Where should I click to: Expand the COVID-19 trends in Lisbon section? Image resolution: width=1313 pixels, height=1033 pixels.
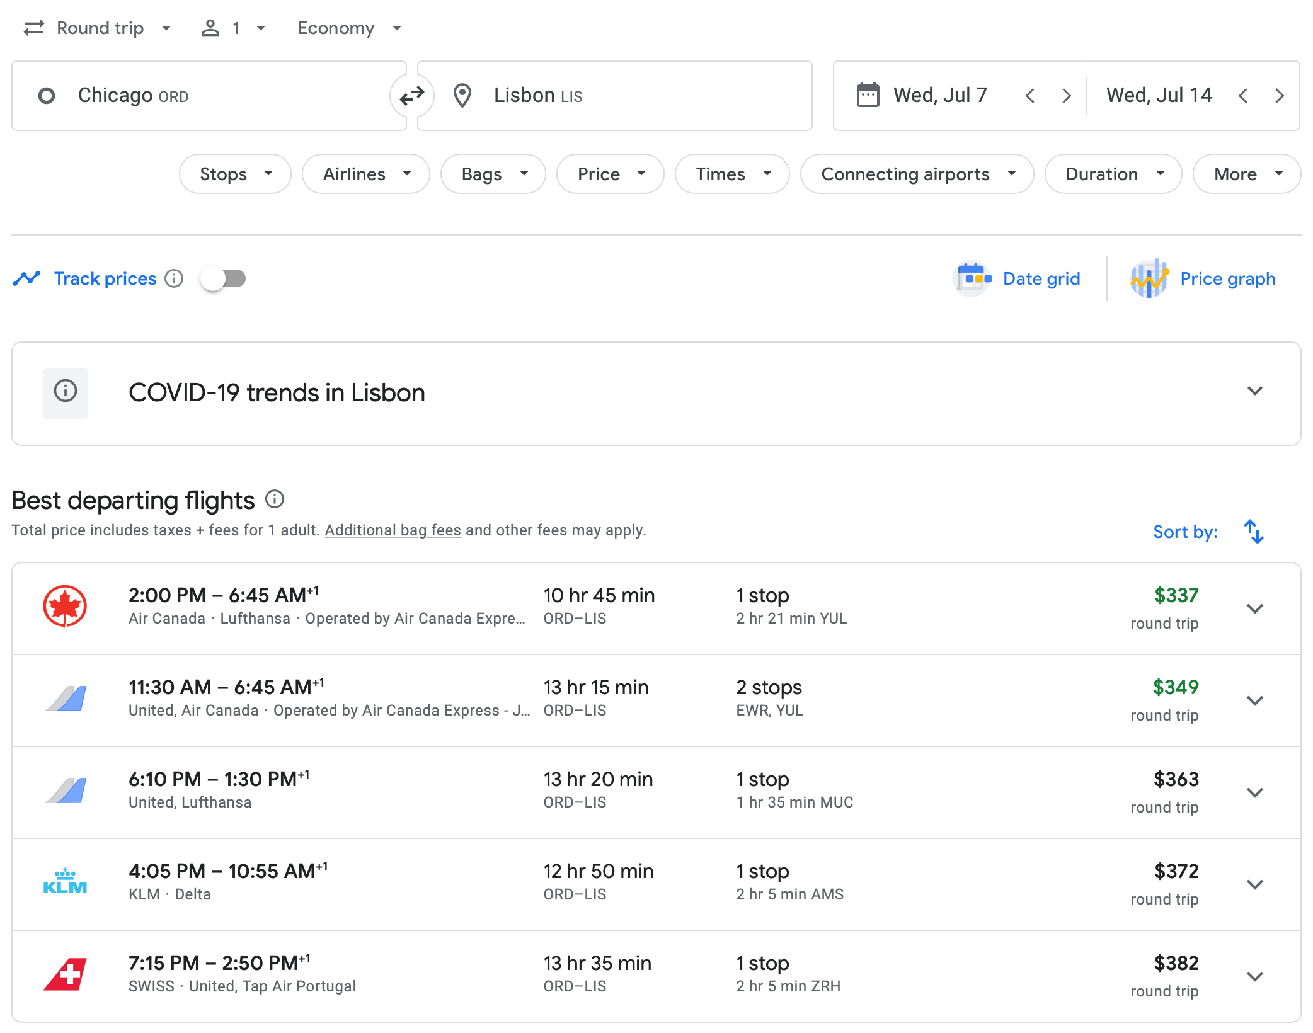[1254, 391]
